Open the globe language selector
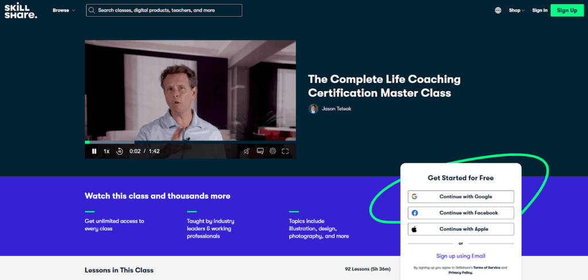The width and height of the screenshot is (588, 280). [498, 10]
